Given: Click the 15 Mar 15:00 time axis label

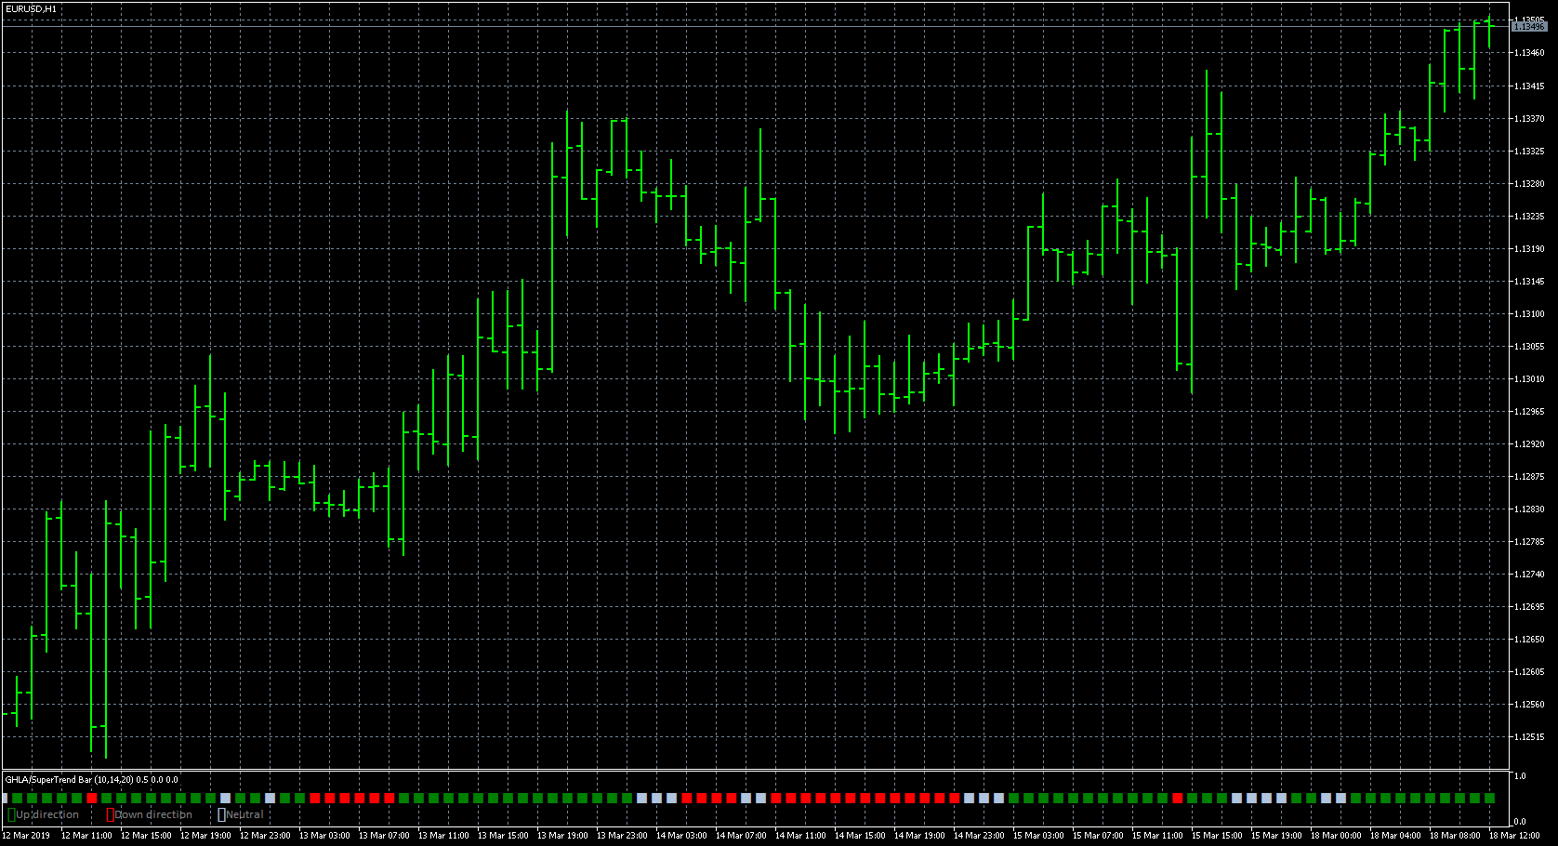Looking at the screenshot, I should pos(1217,836).
